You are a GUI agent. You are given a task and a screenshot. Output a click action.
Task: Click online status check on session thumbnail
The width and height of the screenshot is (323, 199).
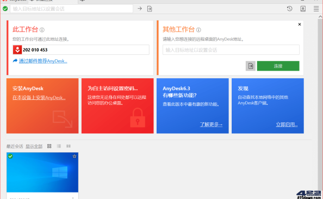tap(10, 157)
